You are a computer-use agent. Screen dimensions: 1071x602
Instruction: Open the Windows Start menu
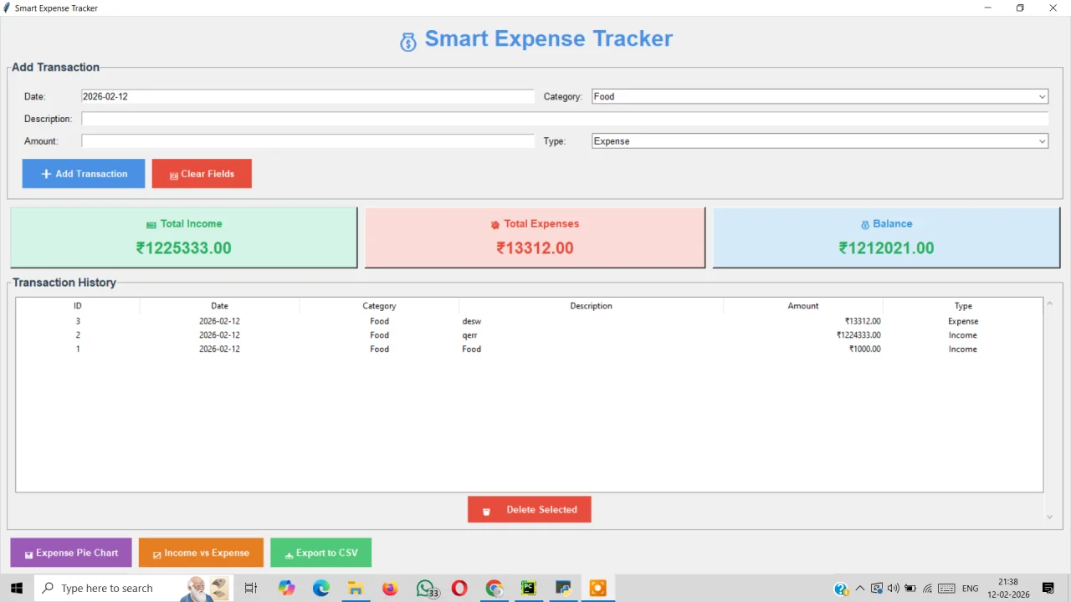(17, 589)
